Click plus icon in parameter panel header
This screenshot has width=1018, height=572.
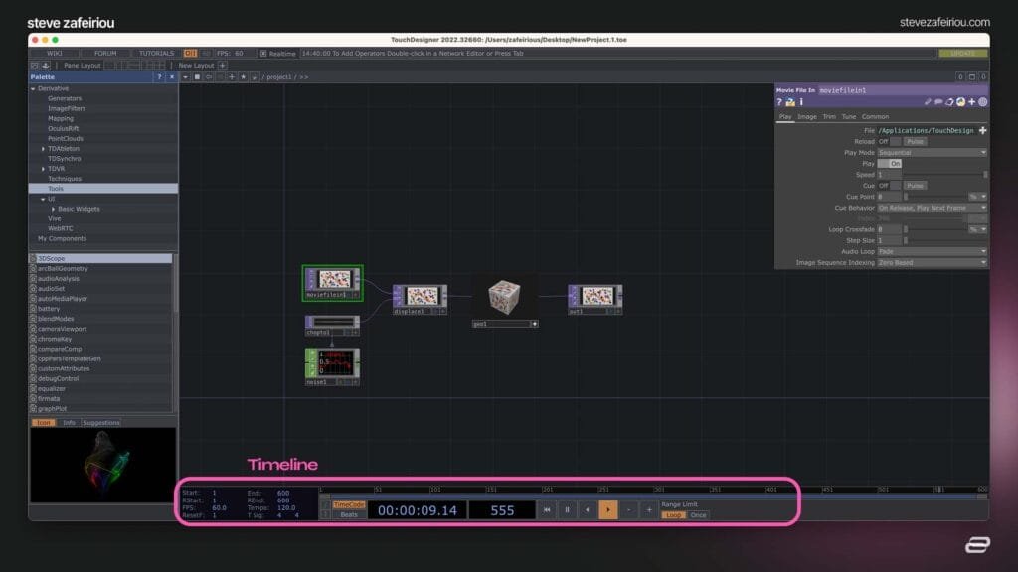[971, 102]
